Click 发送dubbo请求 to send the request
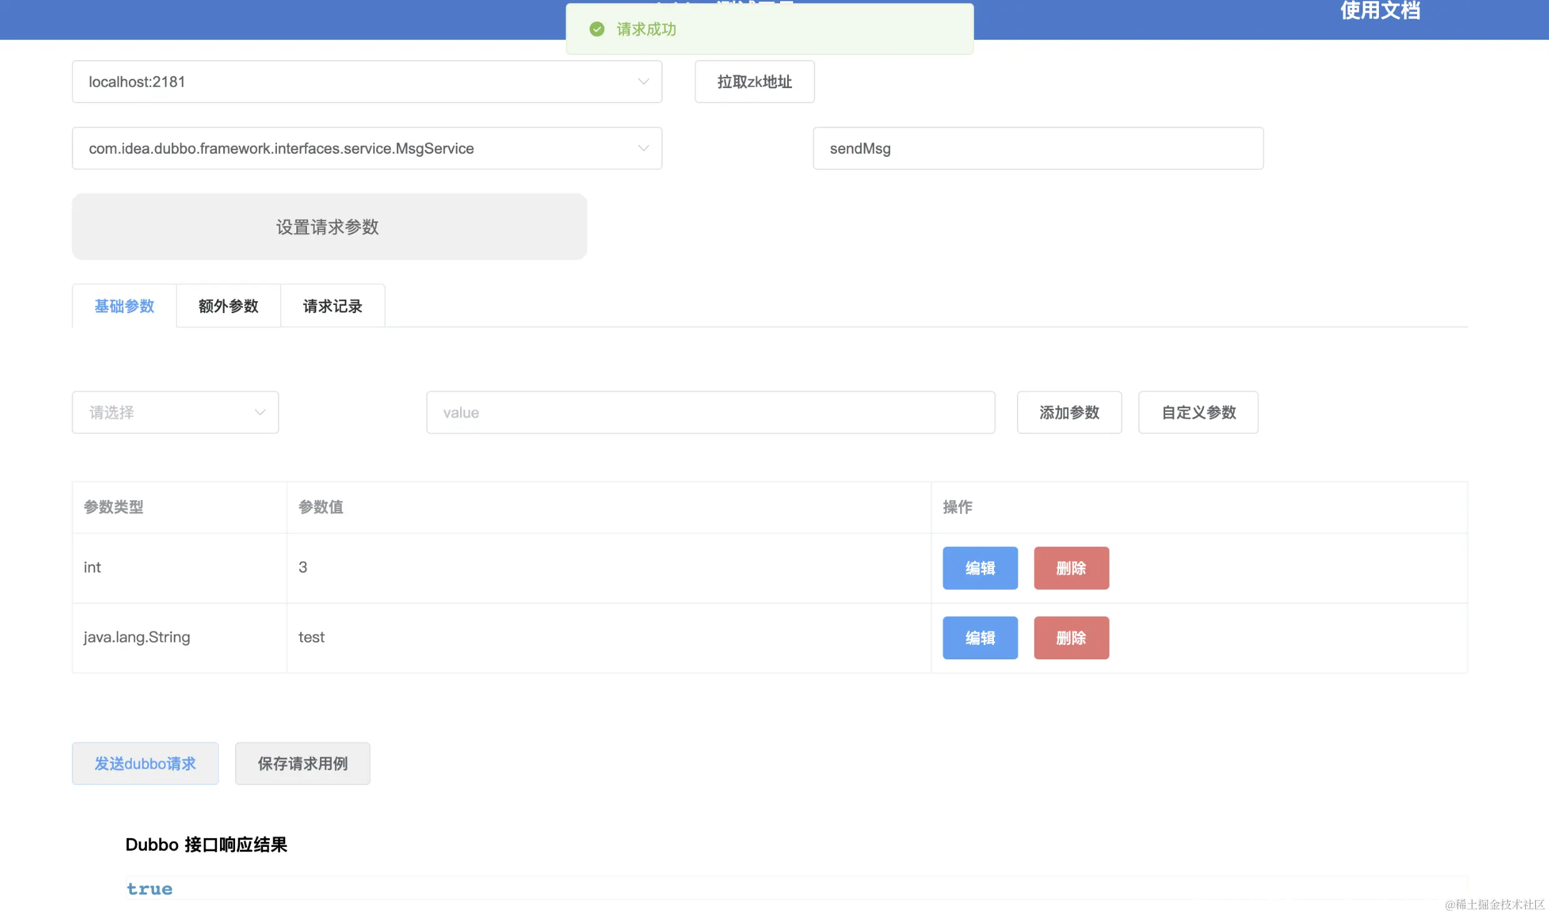The height and width of the screenshot is (915, 1549). [x=145, y=764]
